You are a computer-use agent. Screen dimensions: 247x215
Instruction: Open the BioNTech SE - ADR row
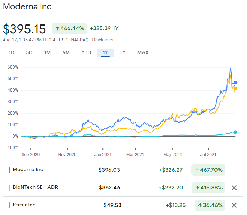[35, 187]
